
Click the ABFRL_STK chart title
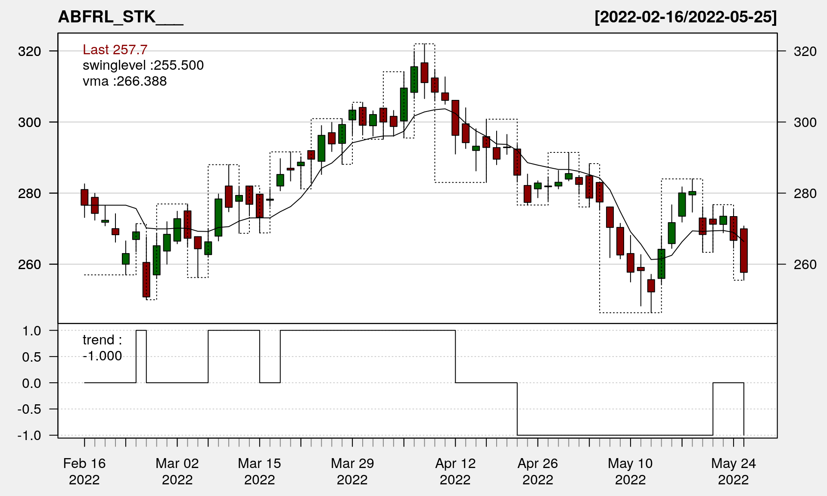pos(121,17)
